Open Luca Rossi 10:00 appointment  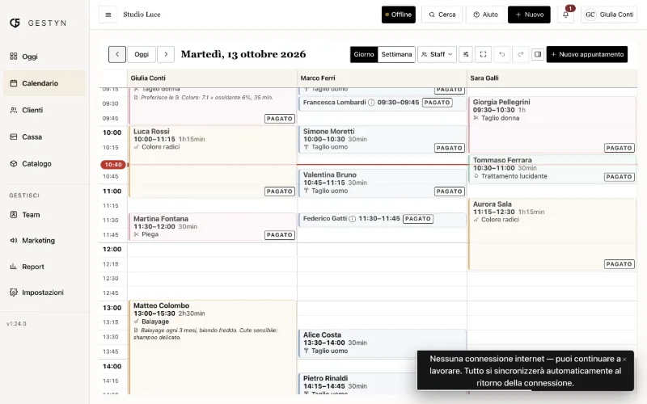point(212,162)
